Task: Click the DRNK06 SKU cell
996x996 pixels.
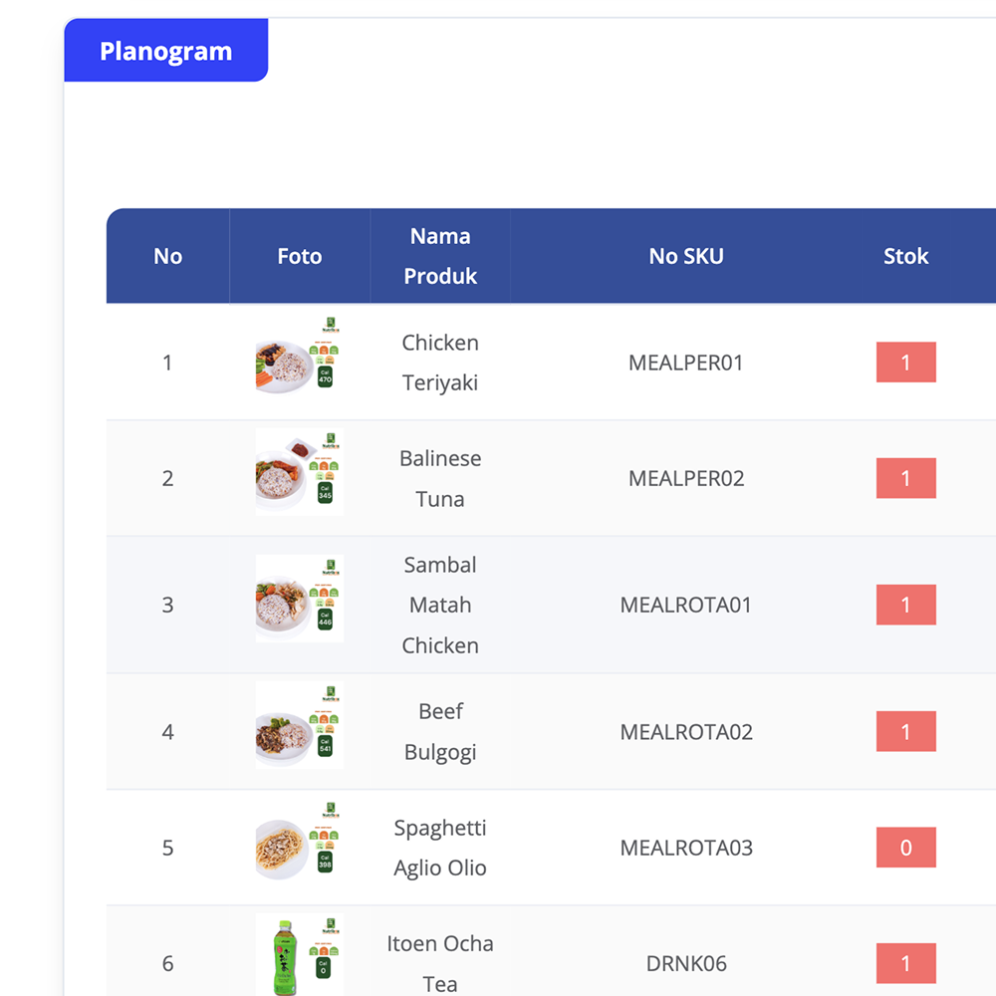Action: click(x=686, y=963)
